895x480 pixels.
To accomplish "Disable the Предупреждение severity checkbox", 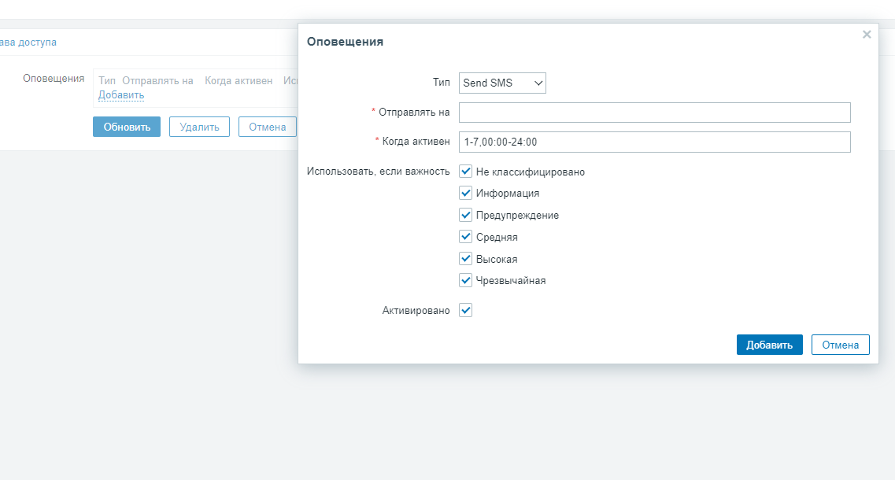I will coord(466,215).
